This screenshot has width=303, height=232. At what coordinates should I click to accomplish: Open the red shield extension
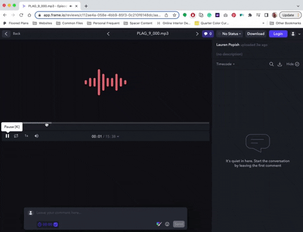pyautogui.click(x=193, y=15)
